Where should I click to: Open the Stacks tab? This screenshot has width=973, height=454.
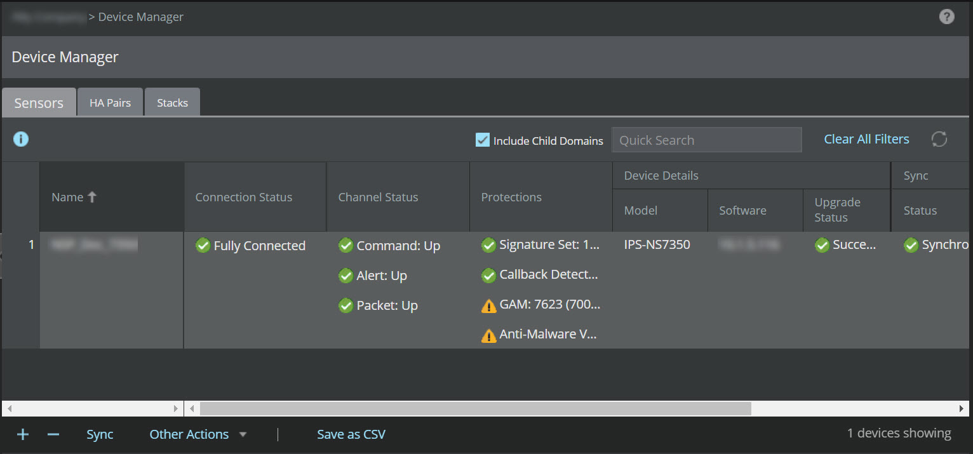pyautogui.click(x=172, y=102)
